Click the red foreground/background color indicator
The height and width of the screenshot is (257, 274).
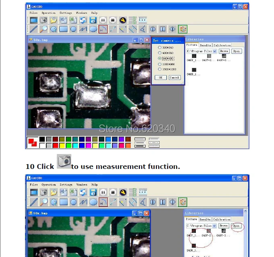coord(33,142)
